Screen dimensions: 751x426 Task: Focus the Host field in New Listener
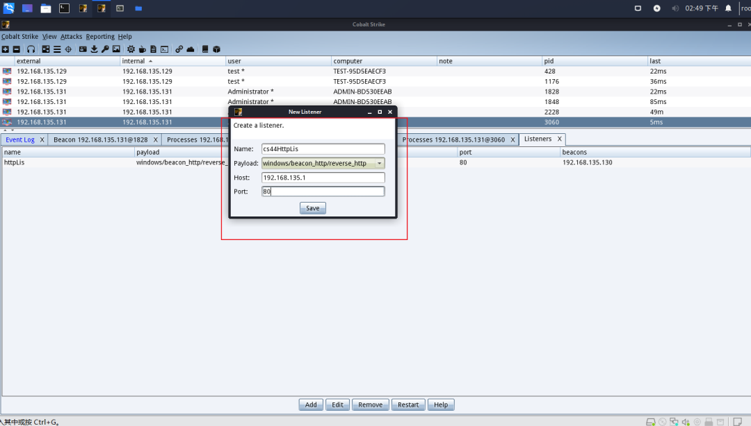point(323,178)
